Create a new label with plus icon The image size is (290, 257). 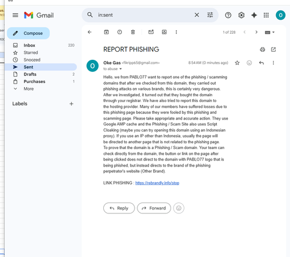tap(71, 104)
